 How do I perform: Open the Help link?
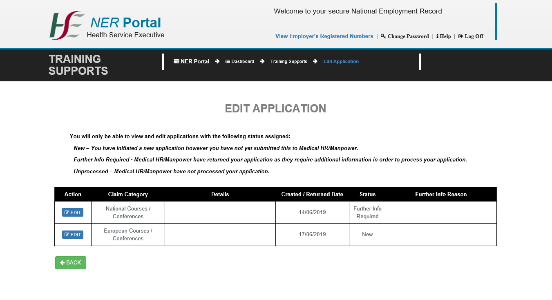pos(445,36)
